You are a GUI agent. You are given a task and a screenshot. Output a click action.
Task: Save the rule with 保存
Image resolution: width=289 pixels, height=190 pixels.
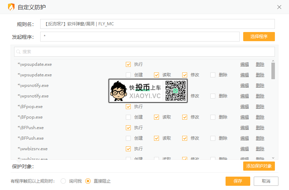tap(238, 181)
